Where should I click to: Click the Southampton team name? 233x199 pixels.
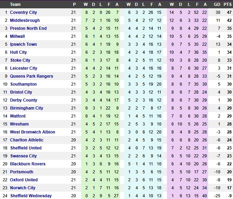click(x=23, y=84)
